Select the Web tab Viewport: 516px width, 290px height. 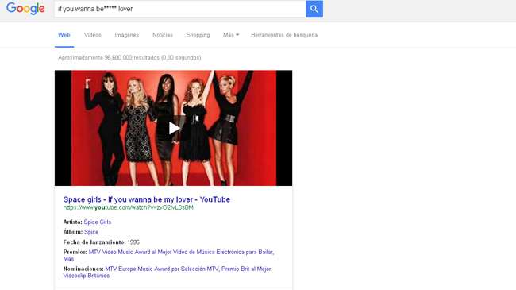tap(64, 35)
